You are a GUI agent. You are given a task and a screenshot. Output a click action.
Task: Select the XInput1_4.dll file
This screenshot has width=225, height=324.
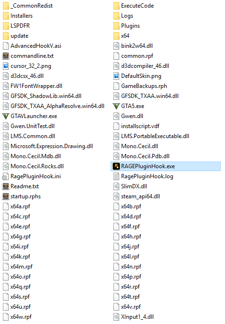(134, 317)
